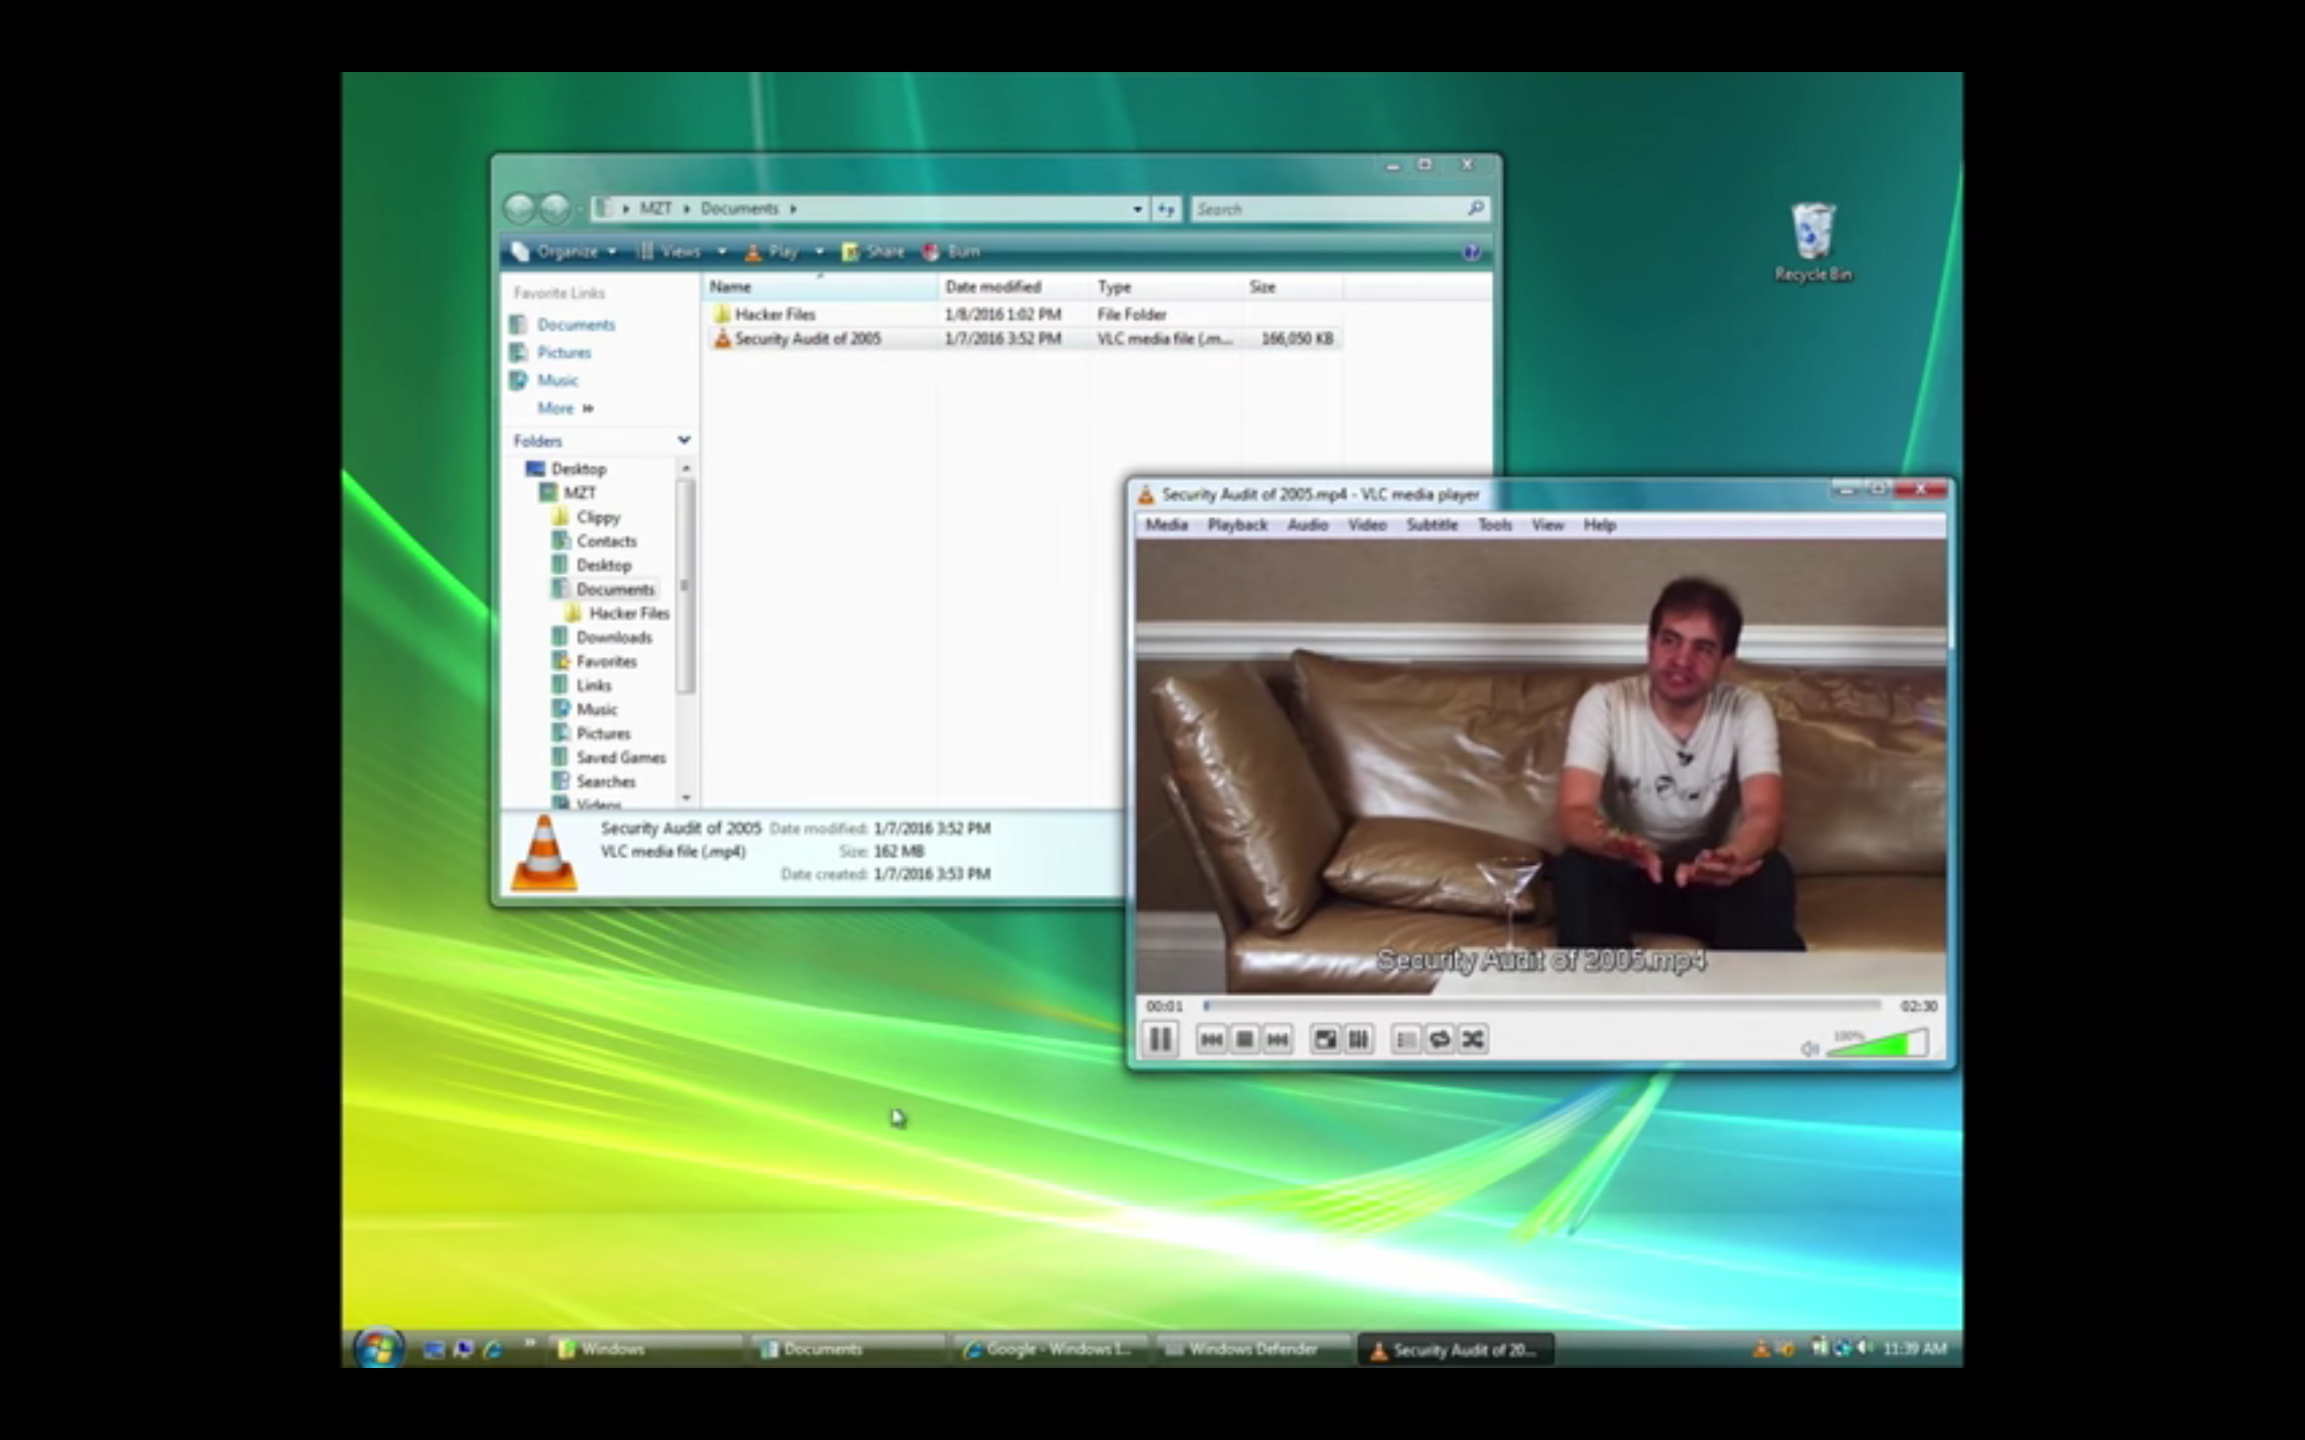Mute VLC audio via speaker icon

[1810, 1049]
